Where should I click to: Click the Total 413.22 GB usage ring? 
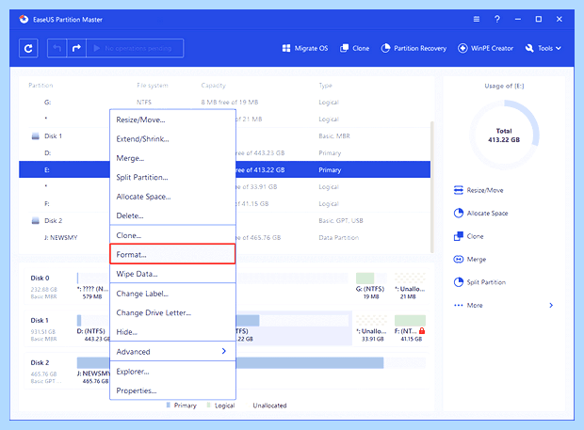[504, 135]
